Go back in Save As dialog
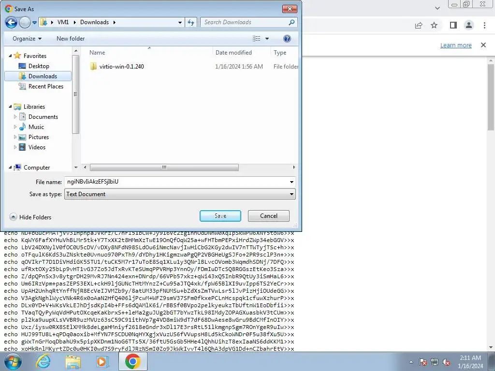Screen dimensions: 495x371 [11, 22]
